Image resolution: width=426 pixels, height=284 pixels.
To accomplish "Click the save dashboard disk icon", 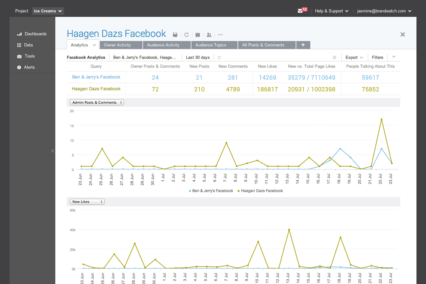I will tap(175, 35).
